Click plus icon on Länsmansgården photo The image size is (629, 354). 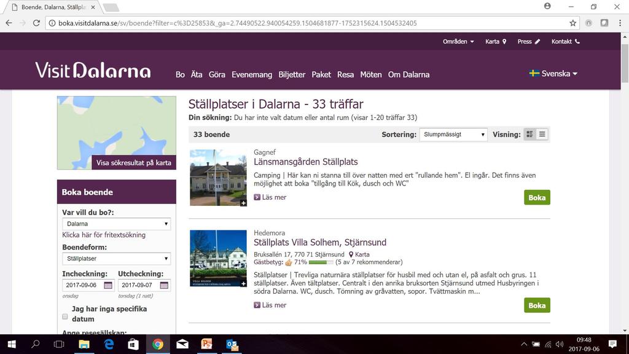pos(243,203)
